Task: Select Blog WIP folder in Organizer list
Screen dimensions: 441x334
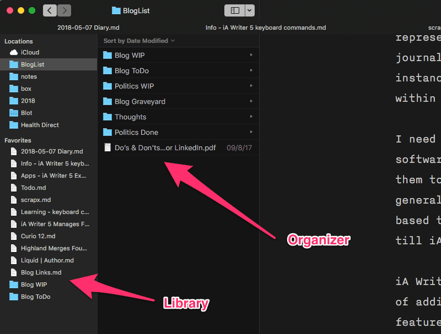Action: pos(178,55)
